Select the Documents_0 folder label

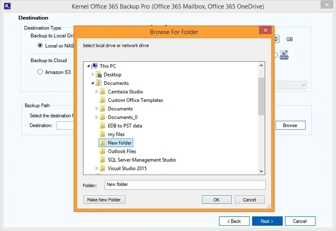pos(123,118)
